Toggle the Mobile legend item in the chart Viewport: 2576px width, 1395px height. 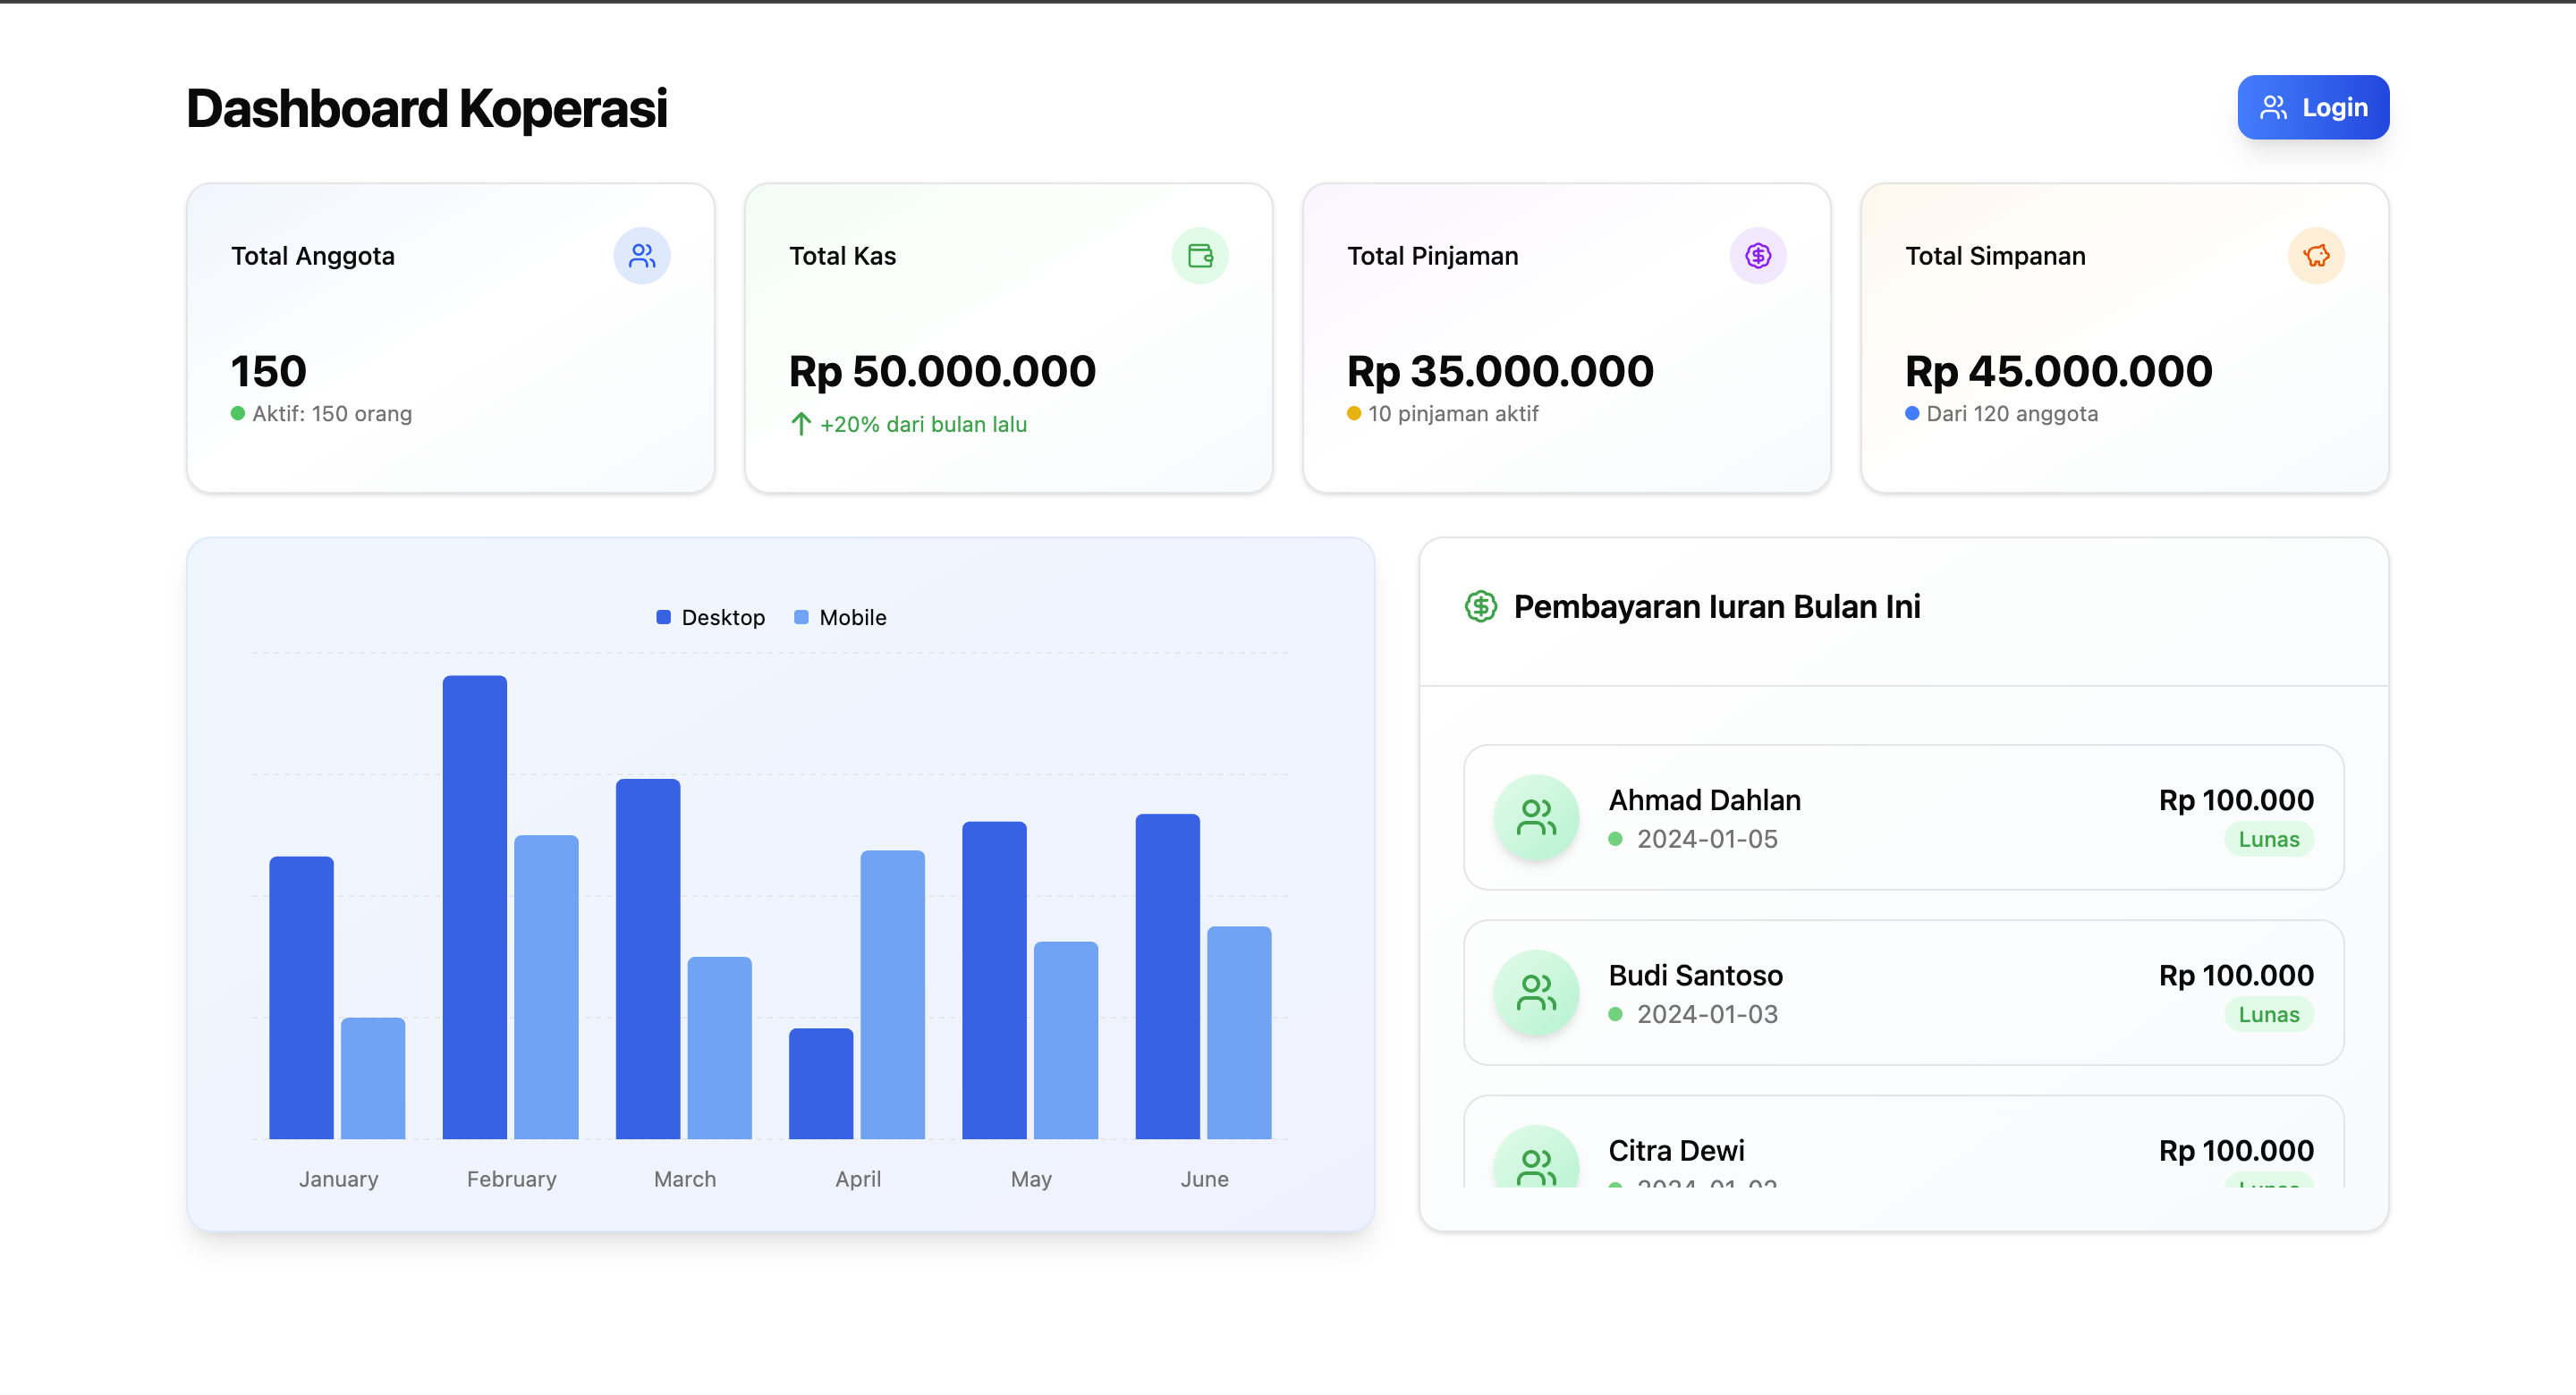(852, 617)
